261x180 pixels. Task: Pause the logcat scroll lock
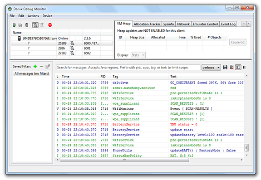[244, 67]
